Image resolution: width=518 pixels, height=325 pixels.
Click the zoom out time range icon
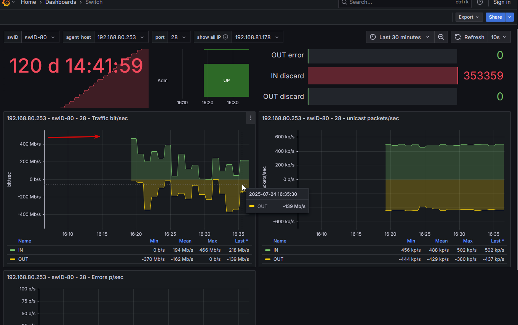click(x=441, y=37)
